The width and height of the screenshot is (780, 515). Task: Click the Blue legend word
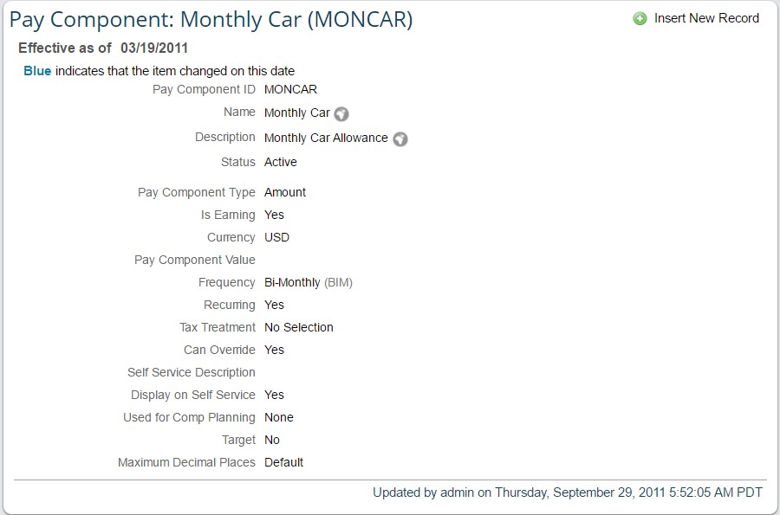click(37, 71)
